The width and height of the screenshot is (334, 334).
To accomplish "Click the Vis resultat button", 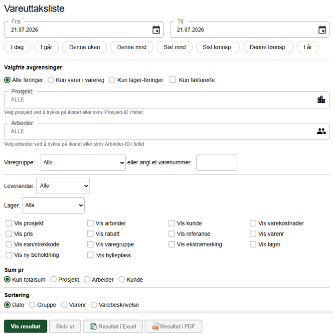I will coord(25,327).
